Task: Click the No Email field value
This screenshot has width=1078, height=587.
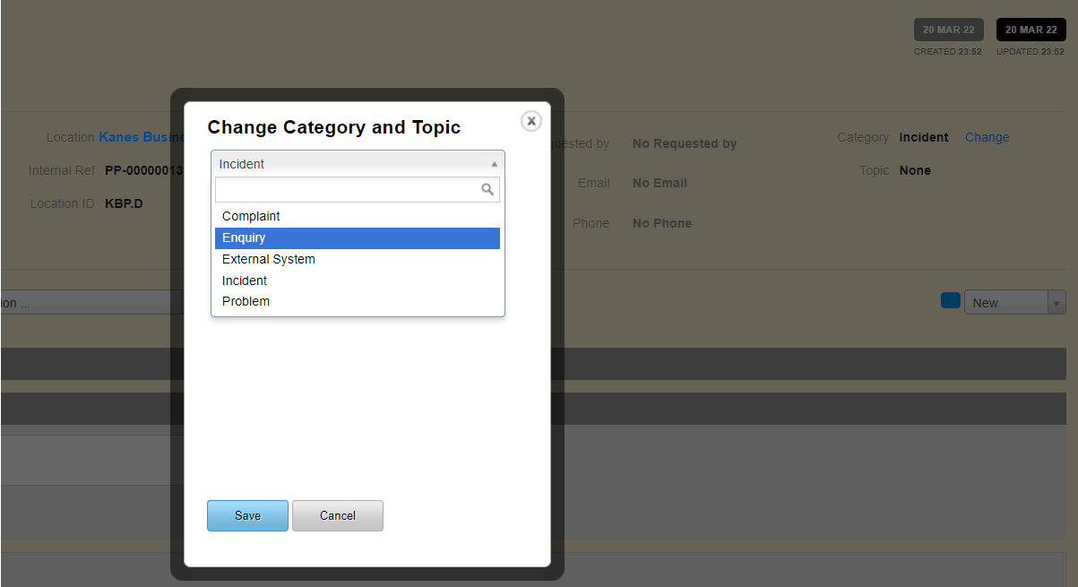Action: point(660,183)
